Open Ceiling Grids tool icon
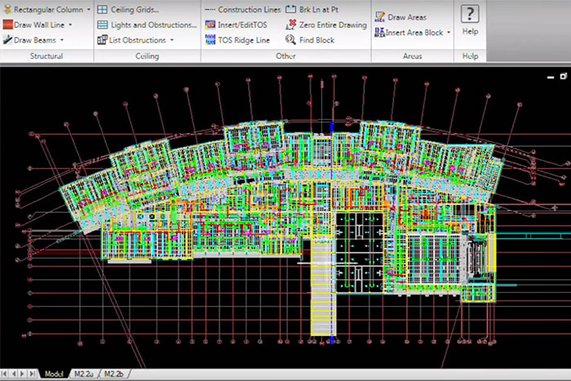Viewport: 571px width, 381px height. point(103,10)
